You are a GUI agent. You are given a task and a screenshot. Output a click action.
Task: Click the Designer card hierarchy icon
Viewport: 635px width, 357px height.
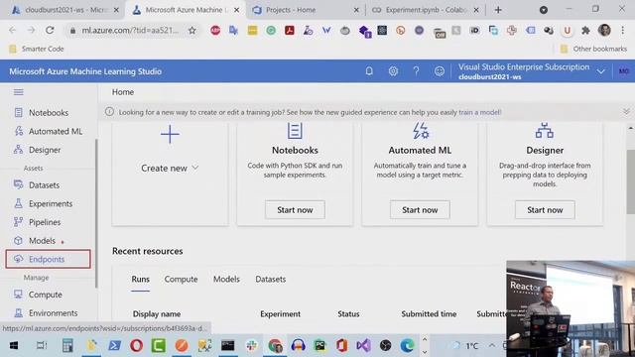tap(545, 131)
